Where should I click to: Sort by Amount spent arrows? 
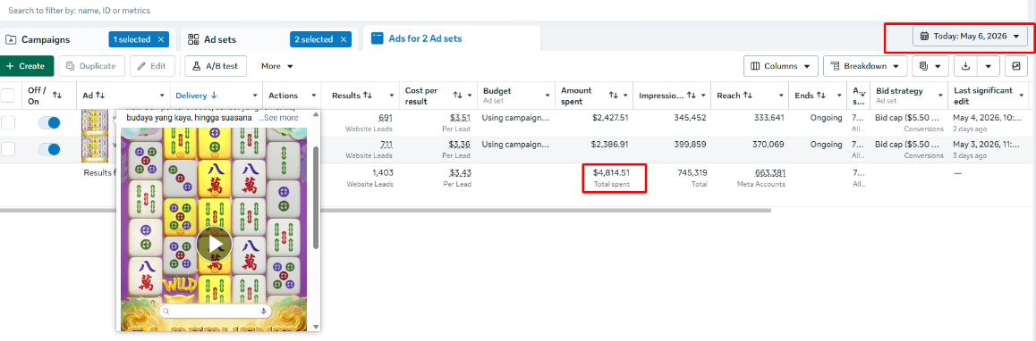pyautogui.click(x=614, y=96)
